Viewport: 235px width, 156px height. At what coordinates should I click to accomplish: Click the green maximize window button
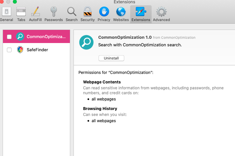pyautogui.click(x=15, y=2)
